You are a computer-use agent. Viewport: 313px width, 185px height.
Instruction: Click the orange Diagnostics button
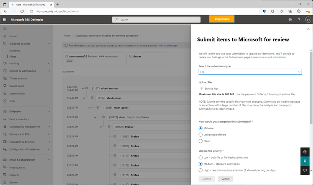pyautogui.click(x=222, y=19)
